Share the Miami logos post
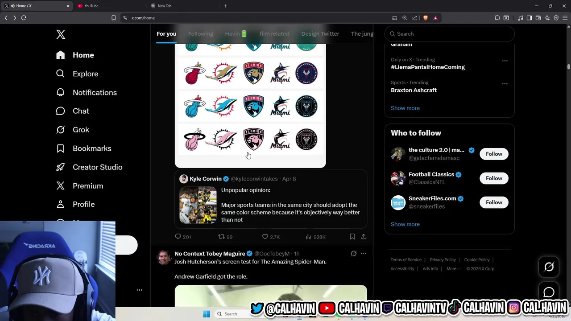This screenshot has width=571, height=321. tap(364, 237)
